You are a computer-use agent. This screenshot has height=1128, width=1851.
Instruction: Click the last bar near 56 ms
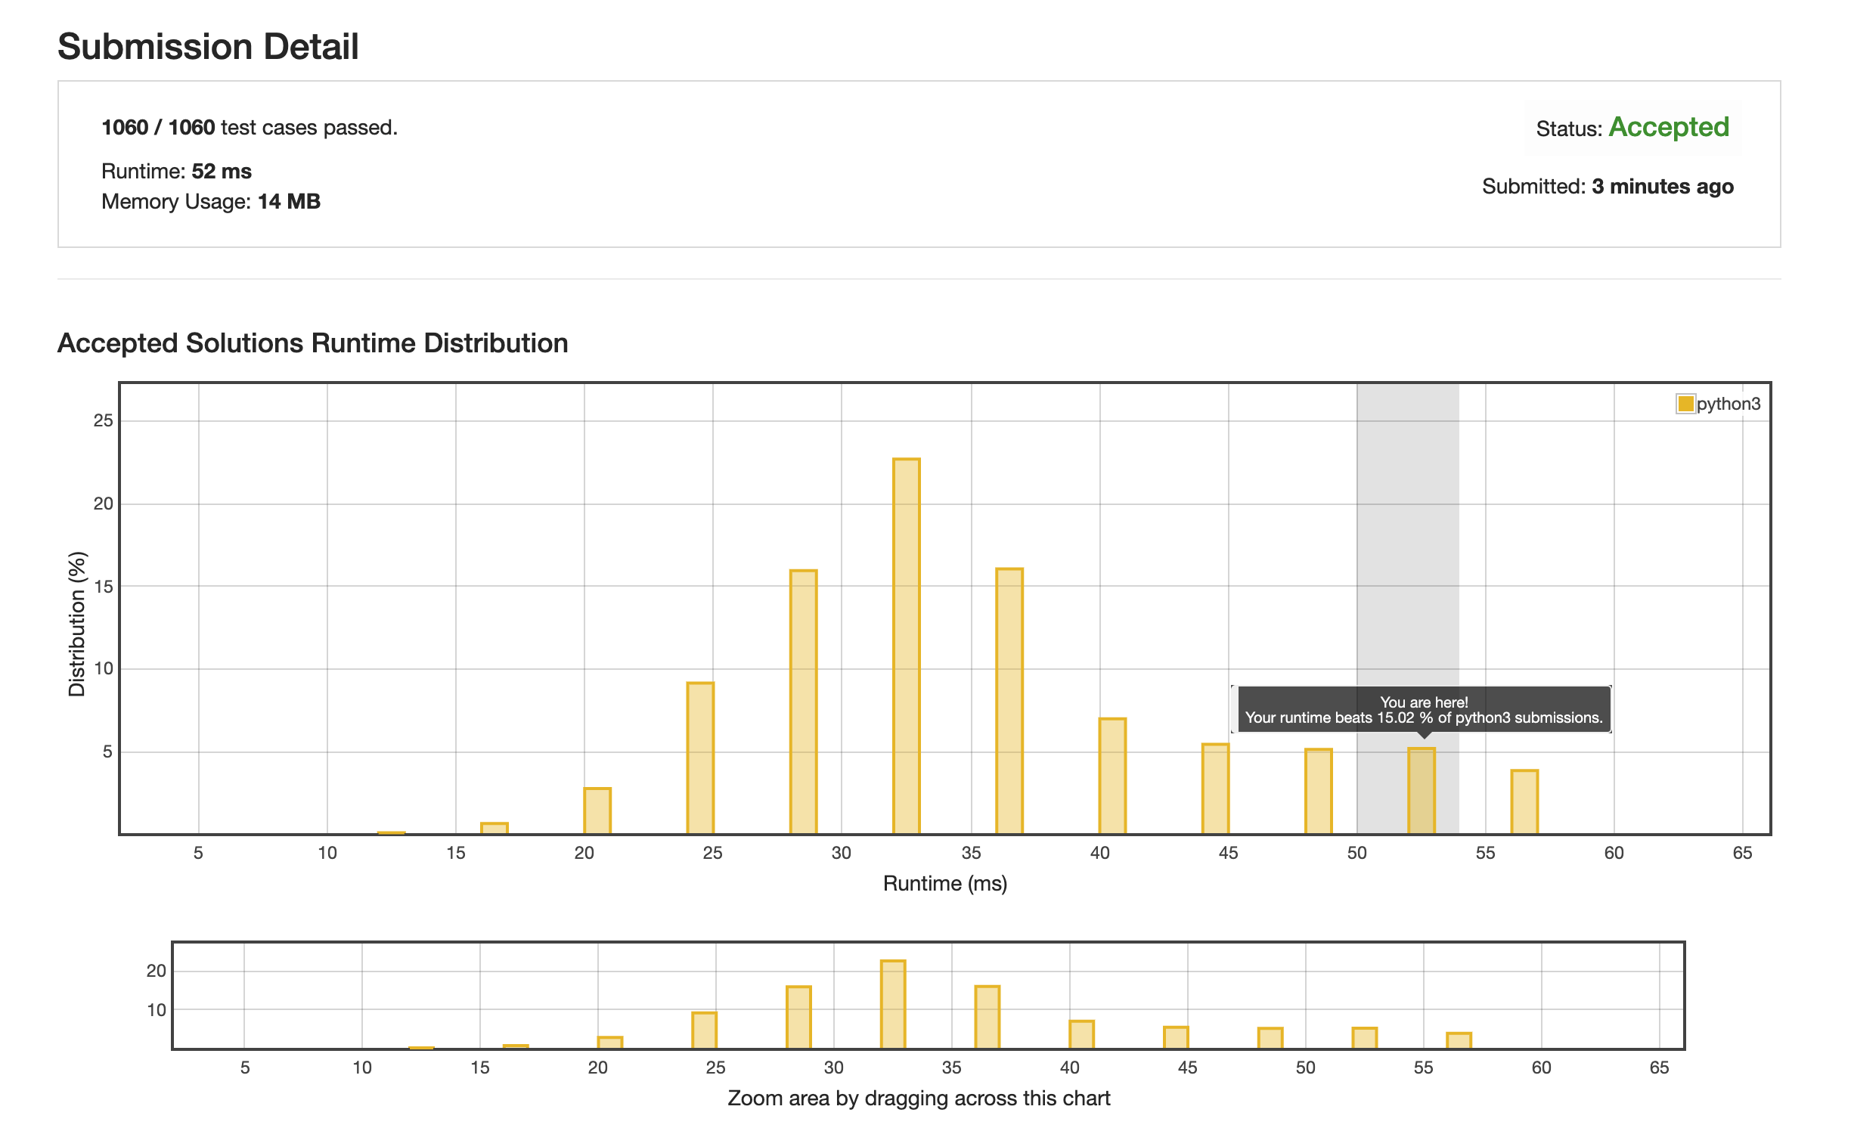[1524, 801]
